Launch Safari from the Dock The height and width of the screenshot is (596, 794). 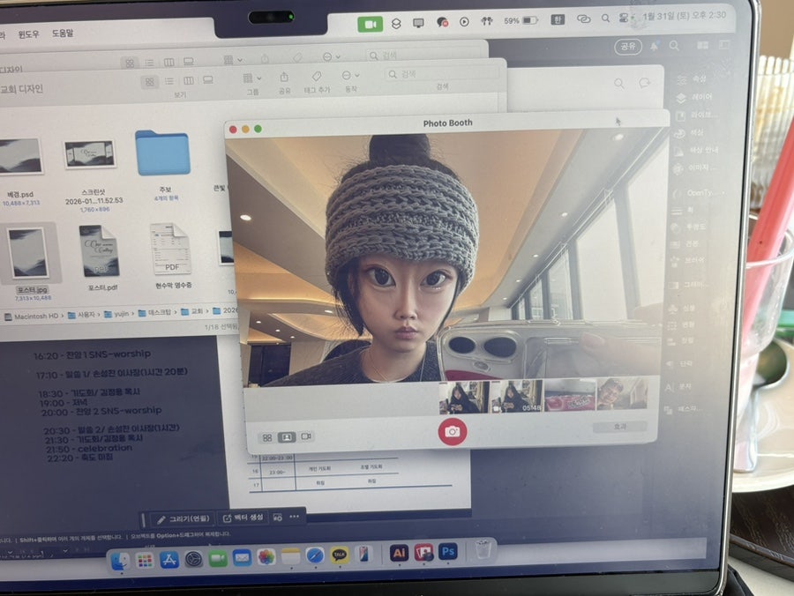(315, 556)
